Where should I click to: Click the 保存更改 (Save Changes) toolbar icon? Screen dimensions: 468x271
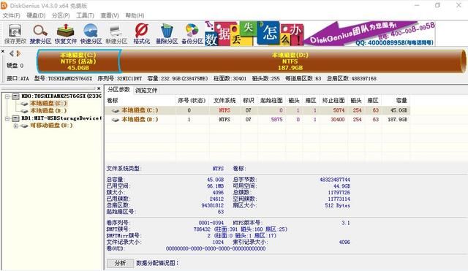(15, 34)
